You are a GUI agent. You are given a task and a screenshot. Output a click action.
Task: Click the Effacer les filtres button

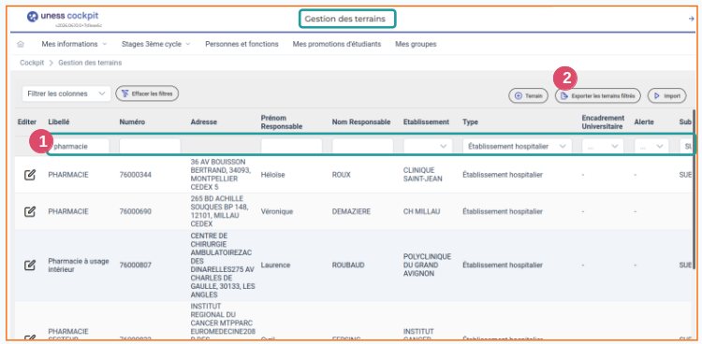147,93
